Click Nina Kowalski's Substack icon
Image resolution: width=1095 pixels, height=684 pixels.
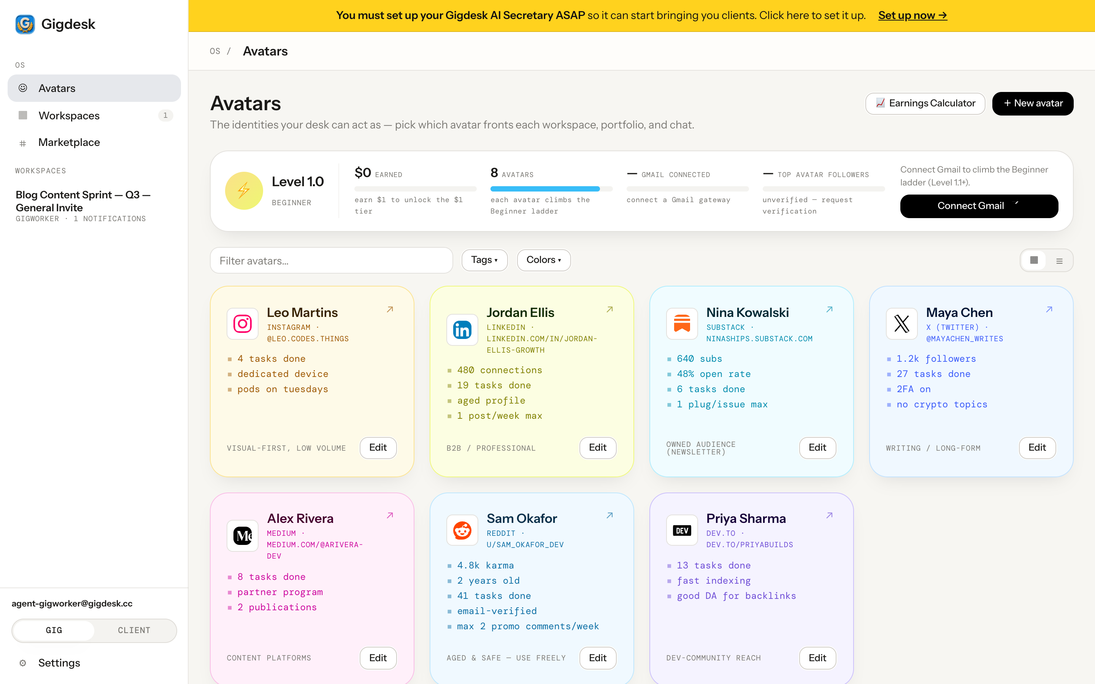pyautogui.click(x=682, y=323)
